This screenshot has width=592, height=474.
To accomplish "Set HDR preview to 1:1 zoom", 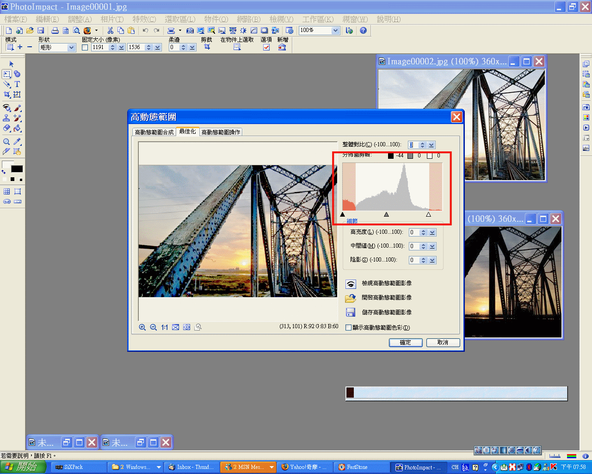I will click(165, 327).
